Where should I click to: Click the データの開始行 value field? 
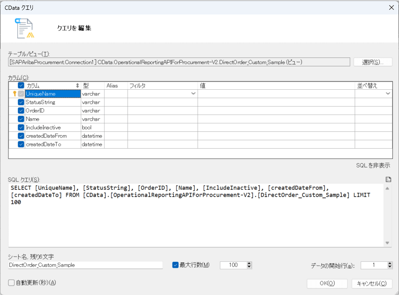(374, 265)
